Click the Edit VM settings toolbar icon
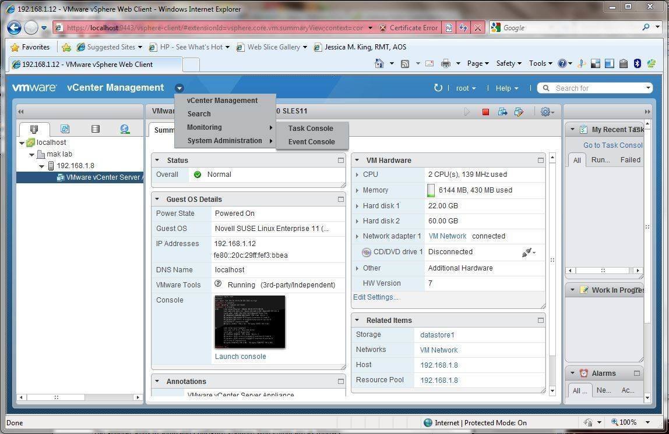 click(519, 112)
